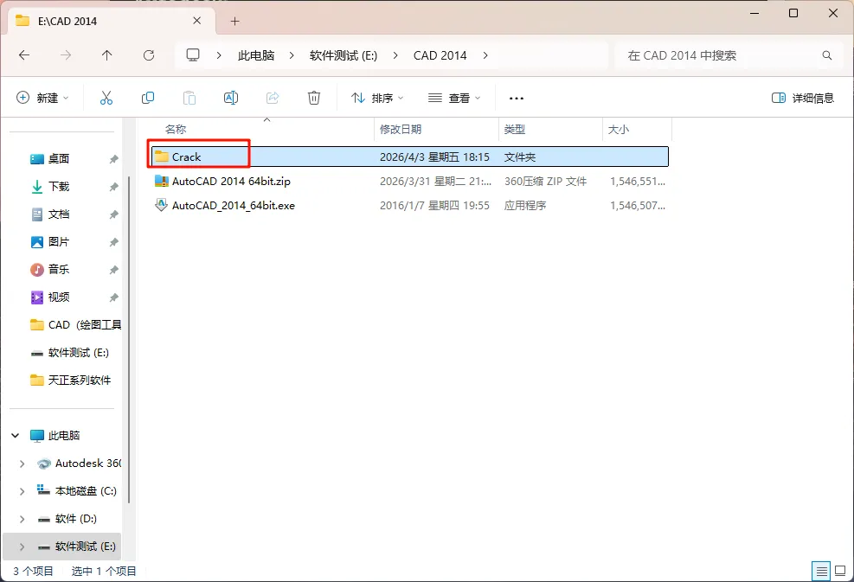Click the navigation pane scrollbar
The height and width of the screenshot is (582, 854).
click(129, 340)
